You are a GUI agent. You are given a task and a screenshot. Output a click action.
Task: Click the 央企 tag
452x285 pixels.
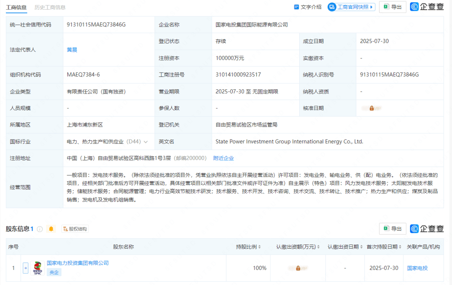[x=54, y=272]
